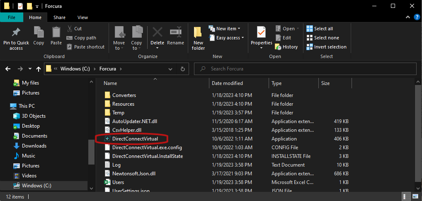Screen dimensions: 422x201
Task: Open the File menu tab
Action: click(x=12, y=17)
